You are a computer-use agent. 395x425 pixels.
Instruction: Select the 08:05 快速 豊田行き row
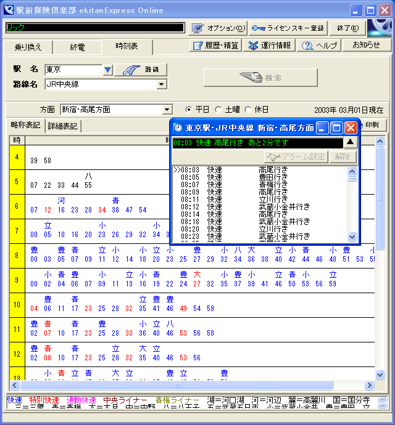(260, 177)
